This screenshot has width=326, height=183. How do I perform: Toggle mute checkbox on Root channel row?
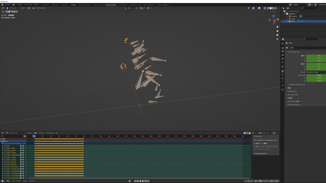point(23,146)
